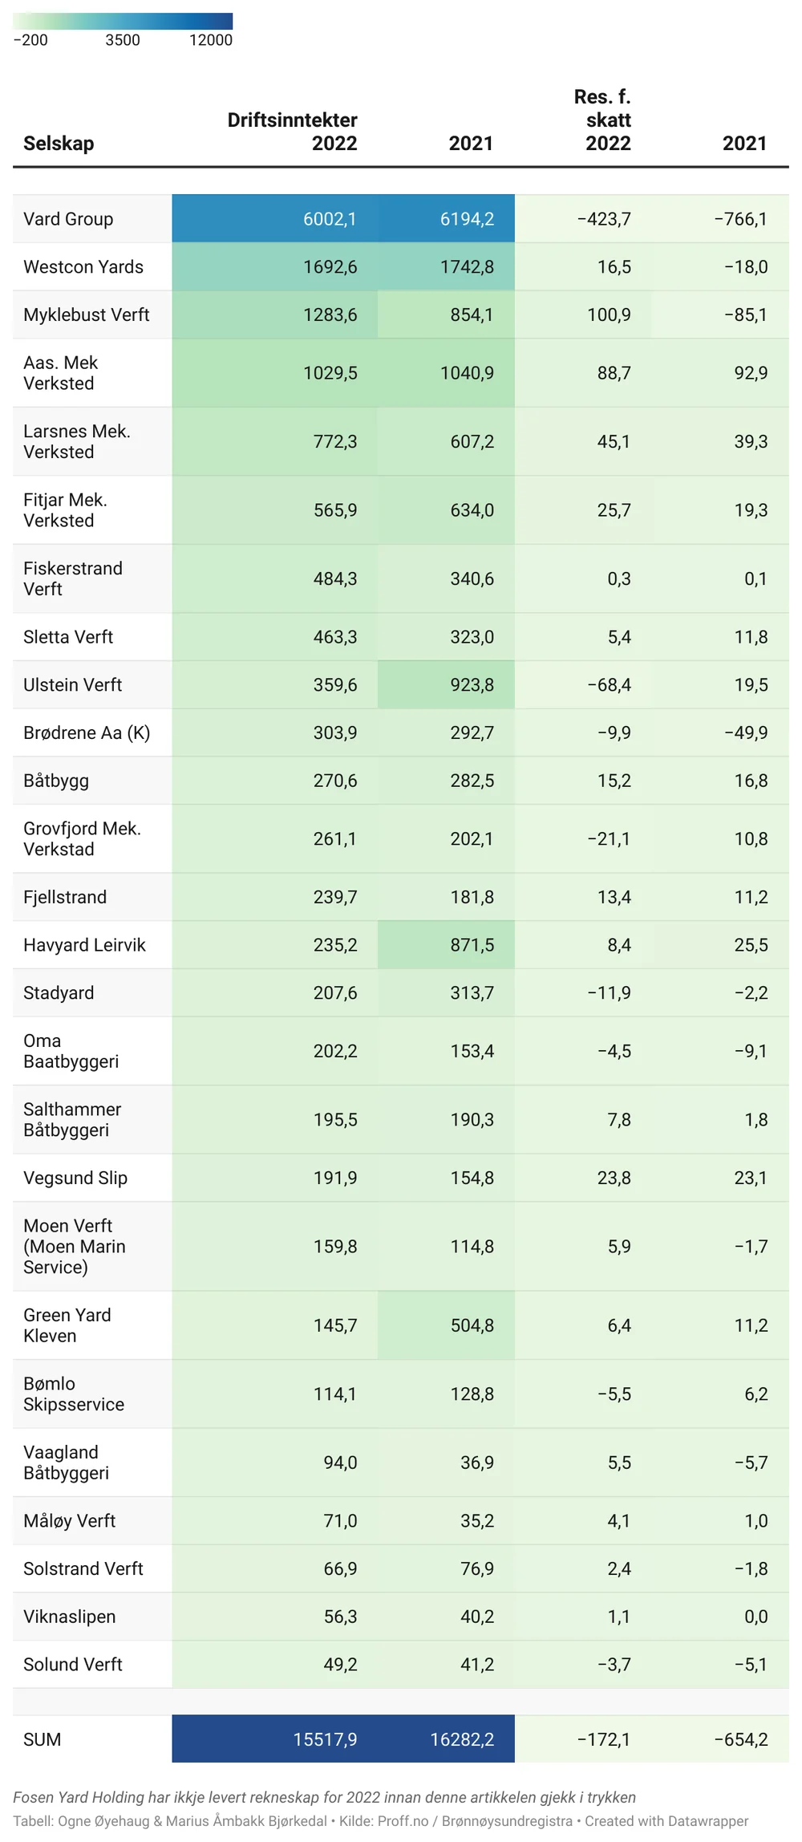Click the SUM row label

(x=43, y=1739)
